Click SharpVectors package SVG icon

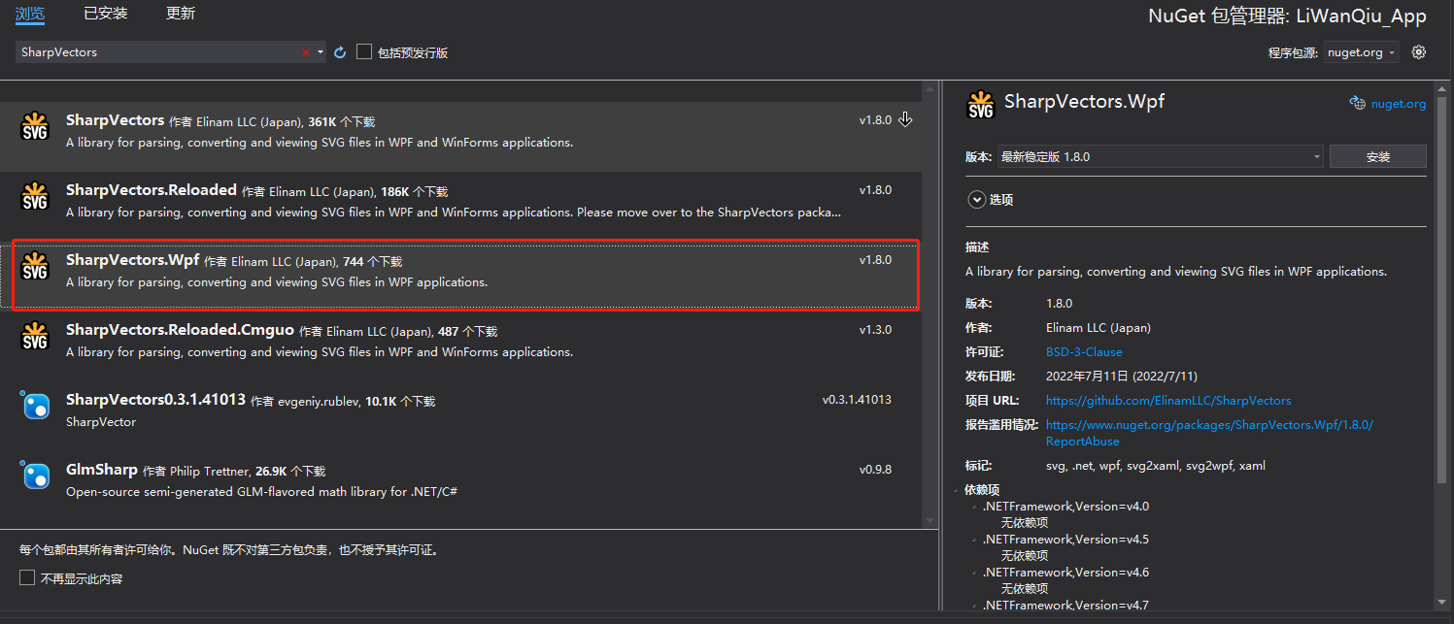[35, 126]
